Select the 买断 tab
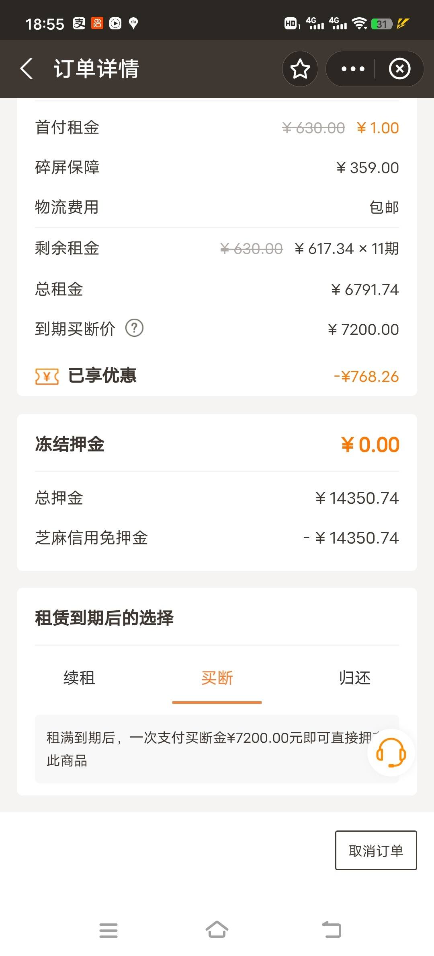 click(217, 678)
